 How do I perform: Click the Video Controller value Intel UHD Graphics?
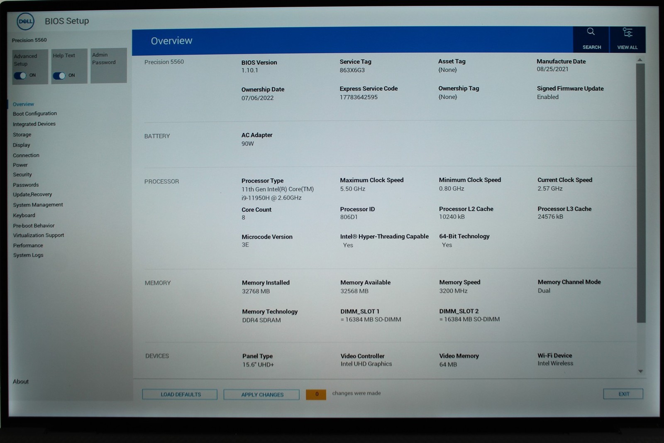coord(366,364)
